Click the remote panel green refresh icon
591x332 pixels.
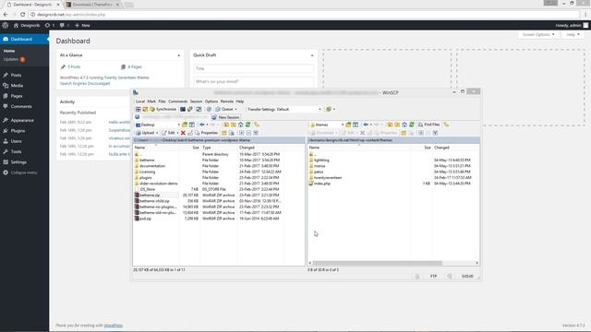click(x=412, y=125)
